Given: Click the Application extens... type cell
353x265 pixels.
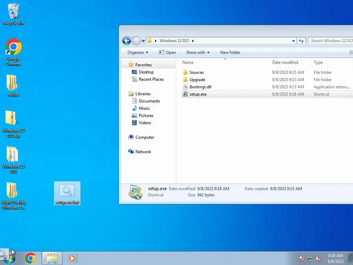Looking at the screenshot, I should (x=332, y=87).
